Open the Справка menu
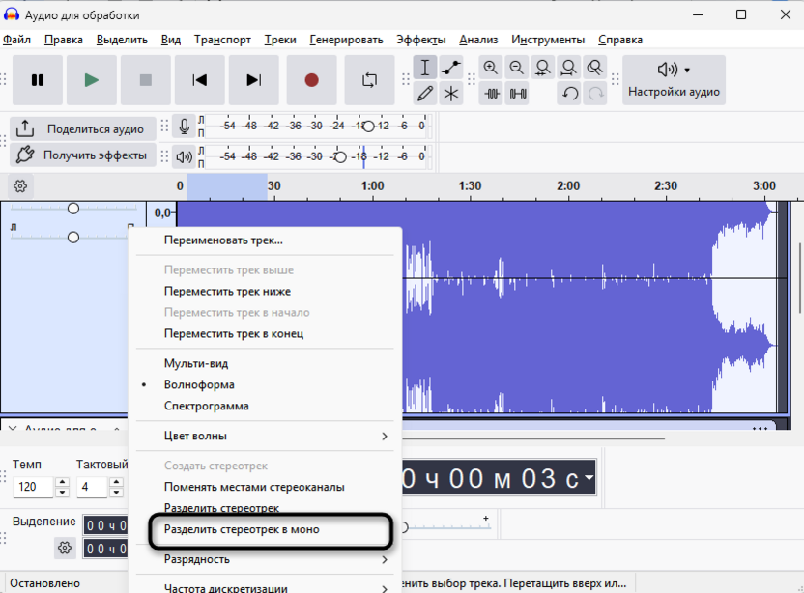 pyautogui.click(x=620, y=40)
